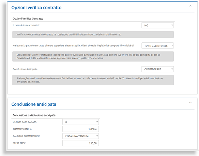Collapse the Opzioni verifica contratto panel chevron
This screenshot has width=199, height=156.
pos(190,6)
